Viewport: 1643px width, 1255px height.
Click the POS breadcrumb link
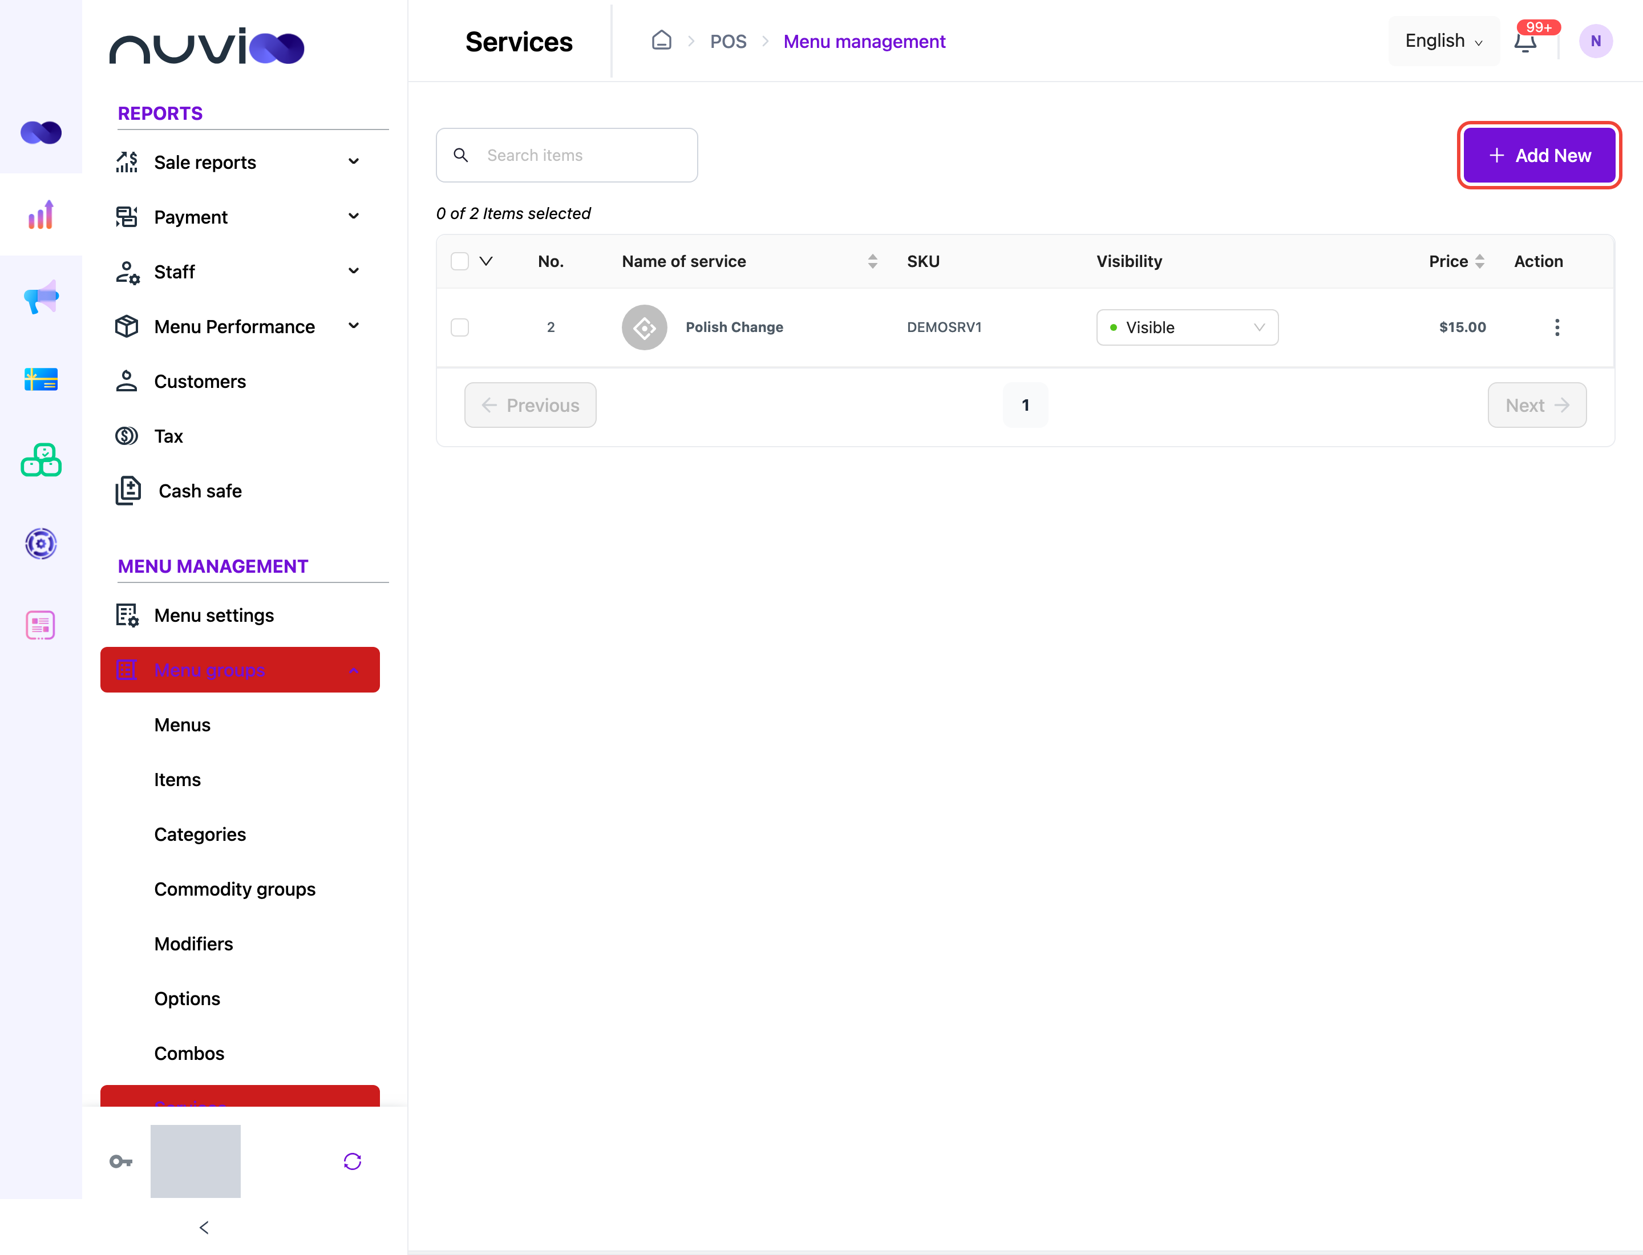(728, 41)
